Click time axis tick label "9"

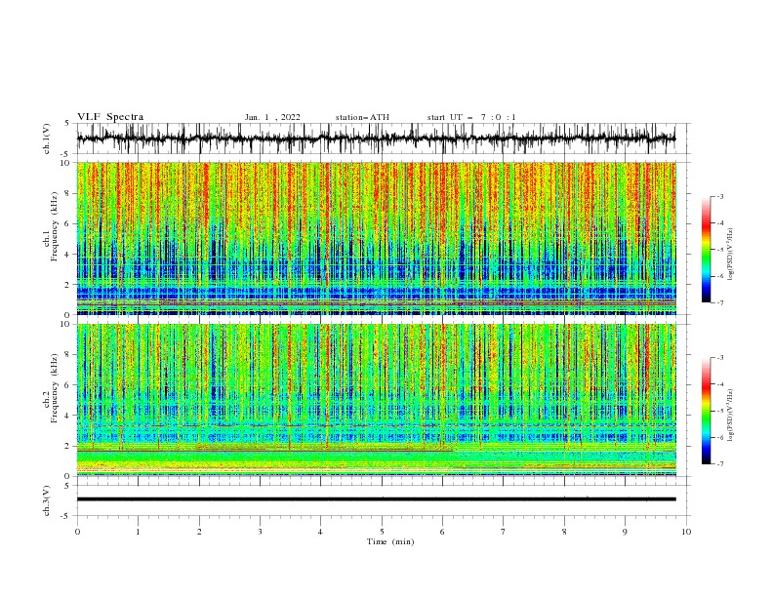(625, 532)
